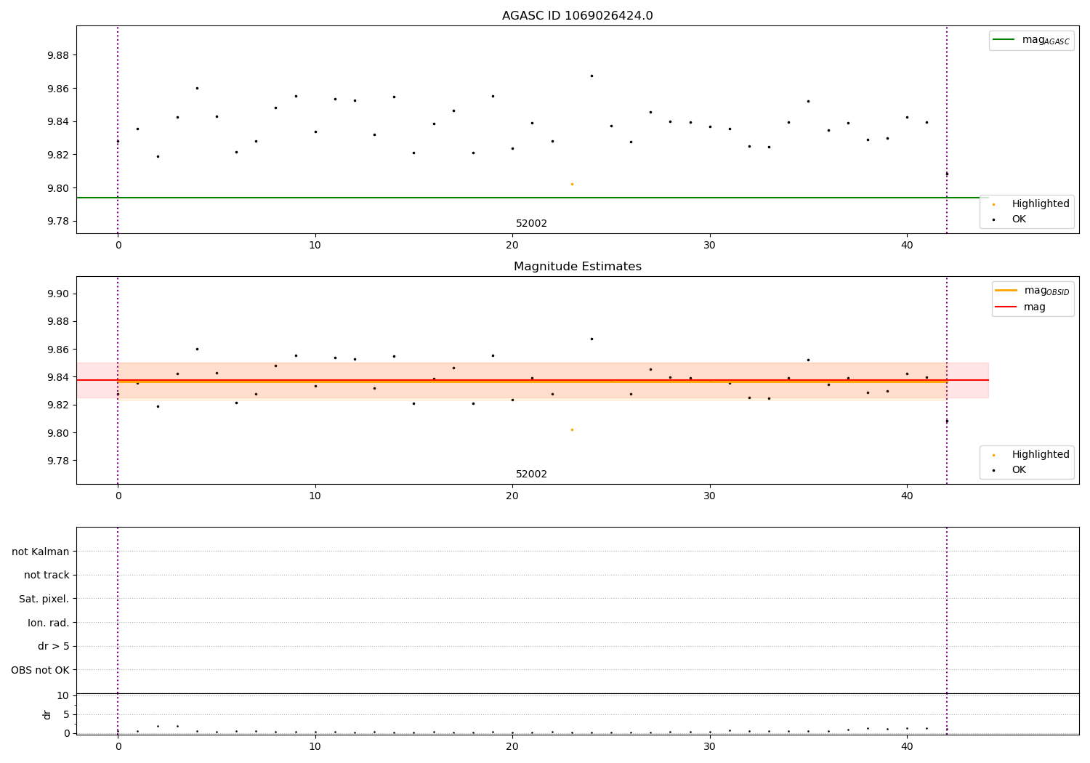Click the mag OBSID legend label text

pyautogui.click(x=1047, y=291)
